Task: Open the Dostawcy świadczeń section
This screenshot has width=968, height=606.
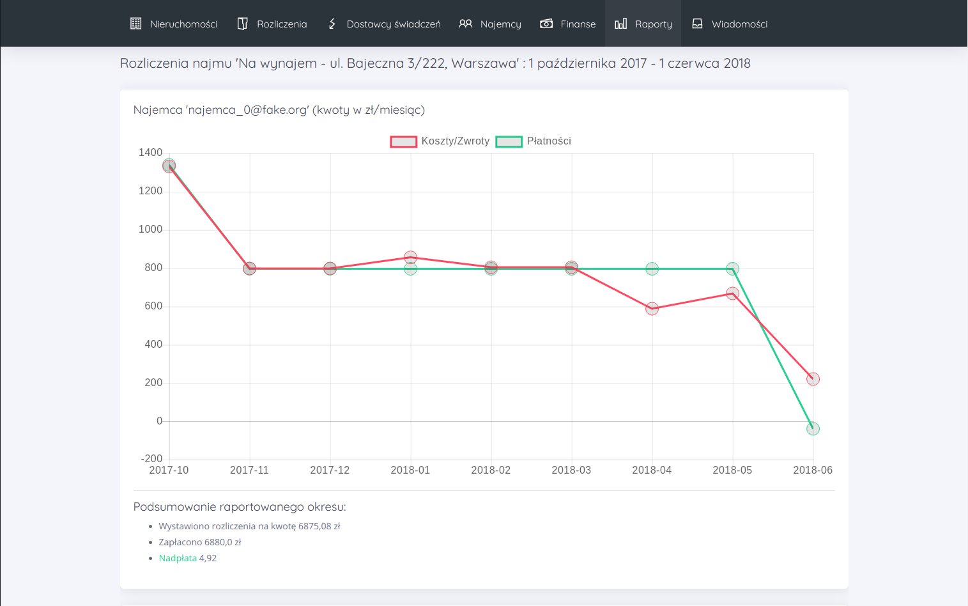Action: [x=384, y=24]
